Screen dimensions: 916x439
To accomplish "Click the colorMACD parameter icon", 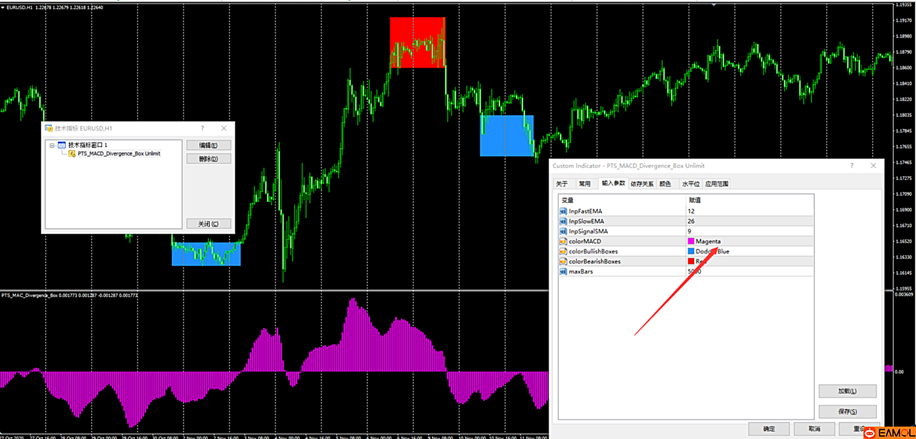I will click(x=563, y=241).
